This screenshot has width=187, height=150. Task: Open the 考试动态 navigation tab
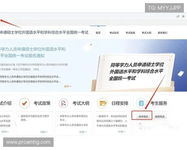tap(114, 33)
